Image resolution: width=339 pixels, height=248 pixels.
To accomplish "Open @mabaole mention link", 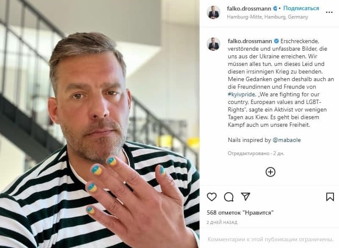I will pyautogui.click(x=287, y=140).
